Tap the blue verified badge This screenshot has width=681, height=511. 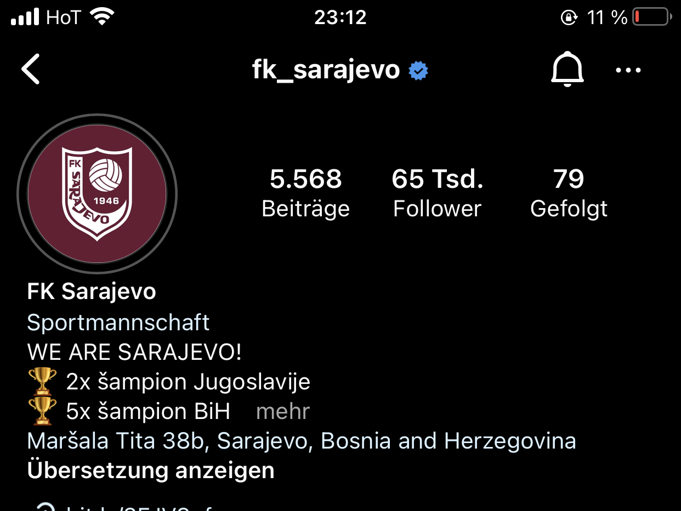coord(418,71)
